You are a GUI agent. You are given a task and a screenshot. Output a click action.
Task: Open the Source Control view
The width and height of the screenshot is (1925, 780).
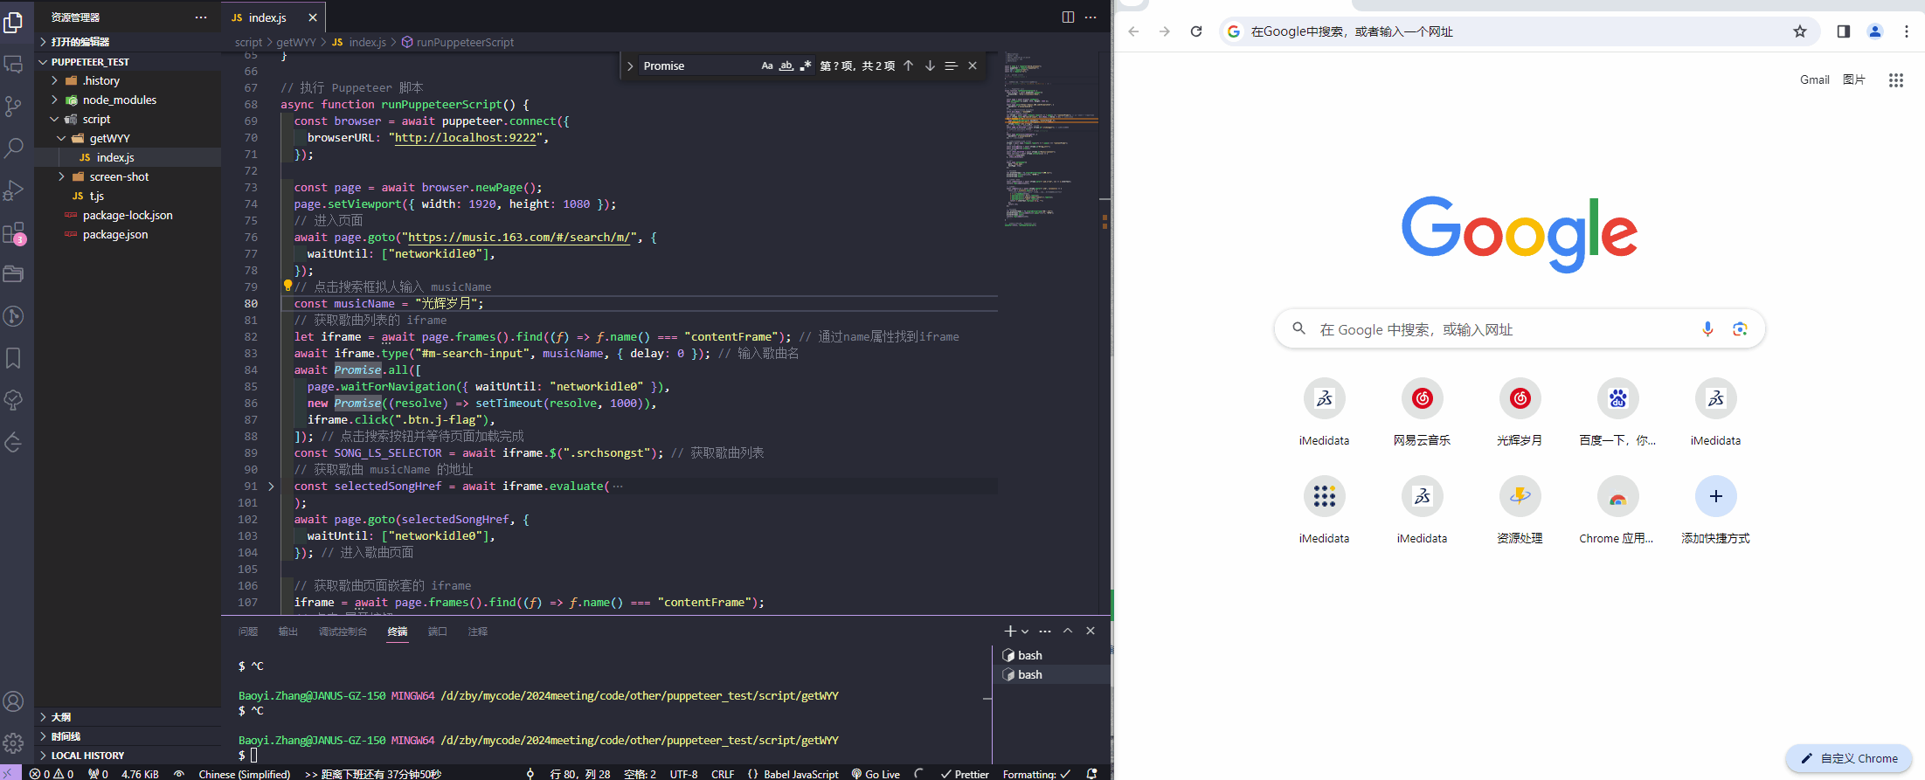pos(14,107)
